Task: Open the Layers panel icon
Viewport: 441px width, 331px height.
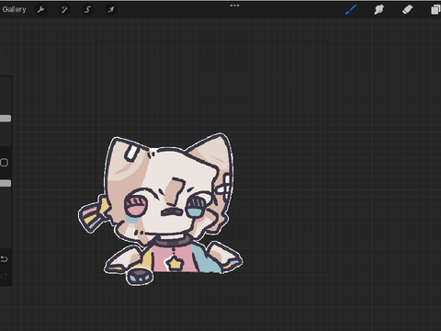Action: (435, 10)
